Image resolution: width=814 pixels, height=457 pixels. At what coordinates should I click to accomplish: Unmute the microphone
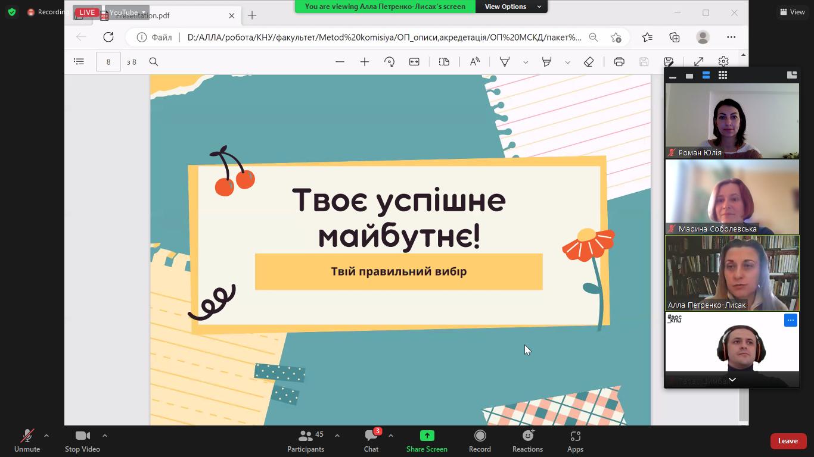click(27, 442)
